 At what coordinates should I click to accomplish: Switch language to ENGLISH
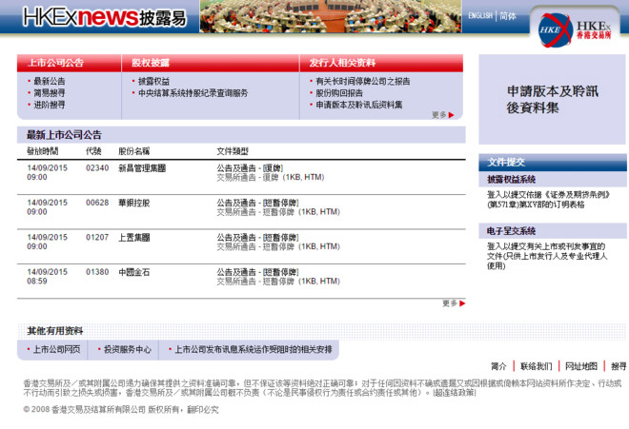coord(480,15)
